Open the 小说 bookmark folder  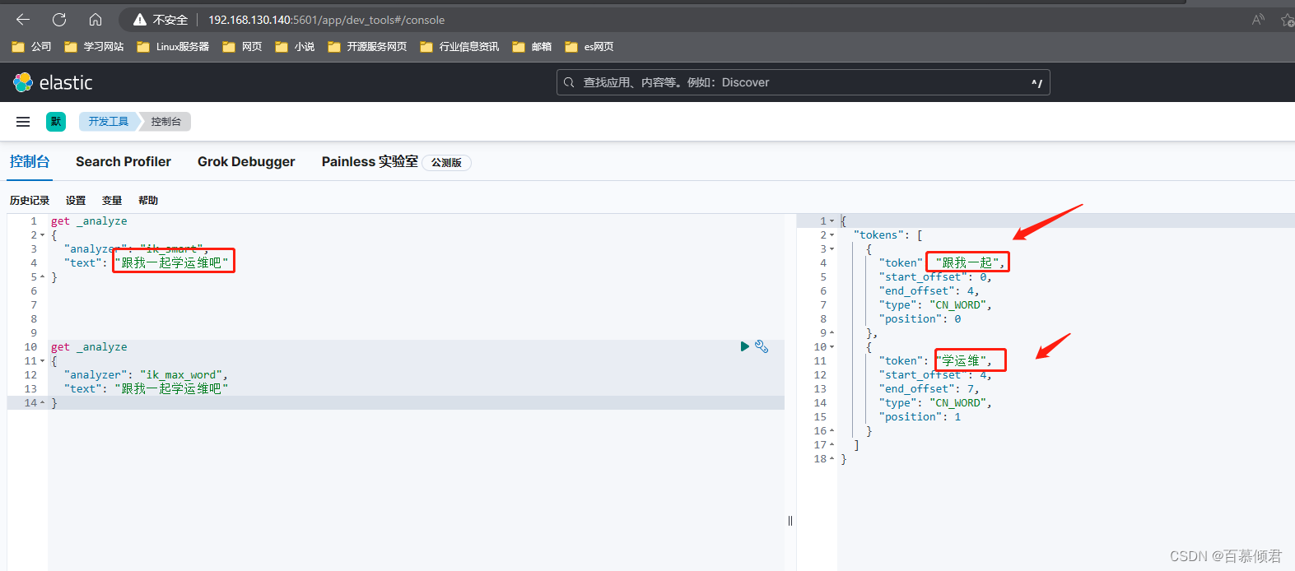295,47
